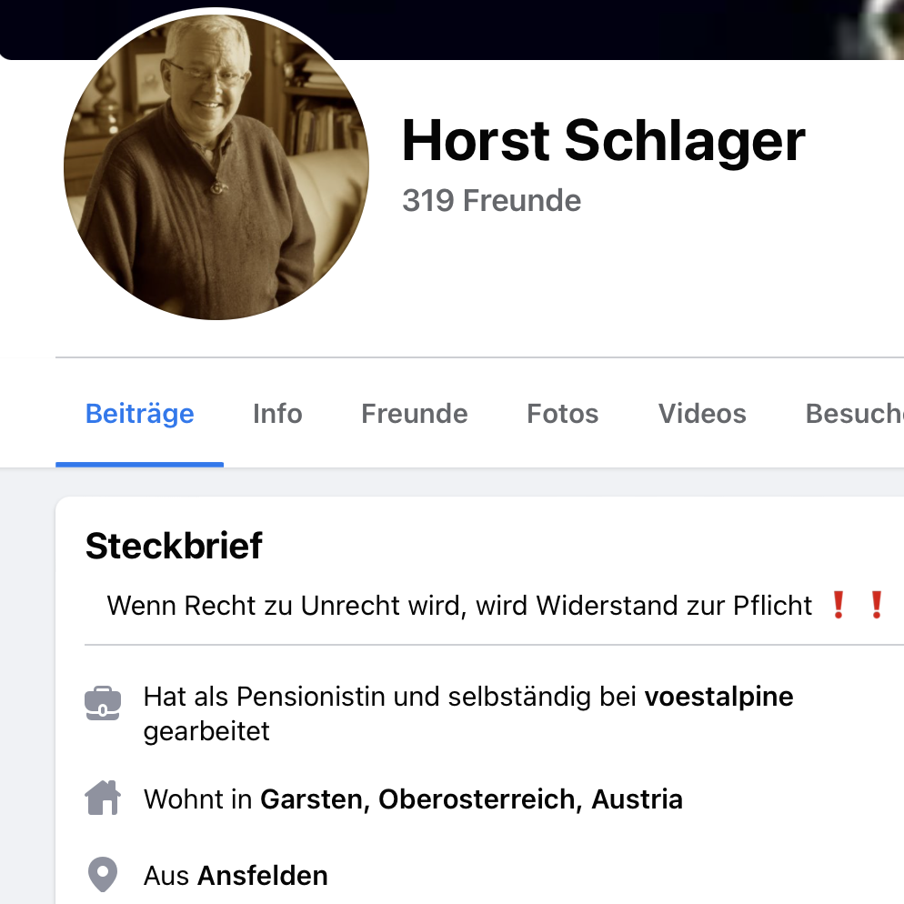904x904 pixels.
Task: Click the Steckbrief section heading
Action: [x=174, y=546]
